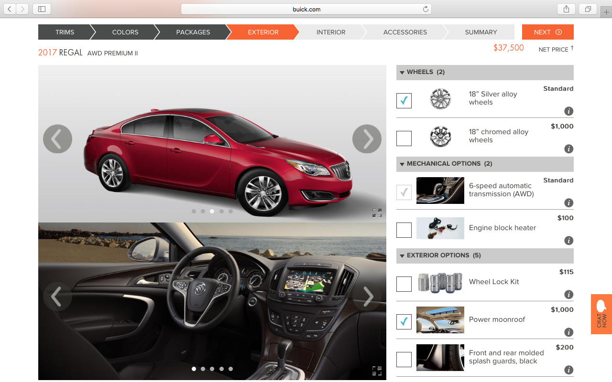Expand exterior image to fullscreen

pos(377,213)
